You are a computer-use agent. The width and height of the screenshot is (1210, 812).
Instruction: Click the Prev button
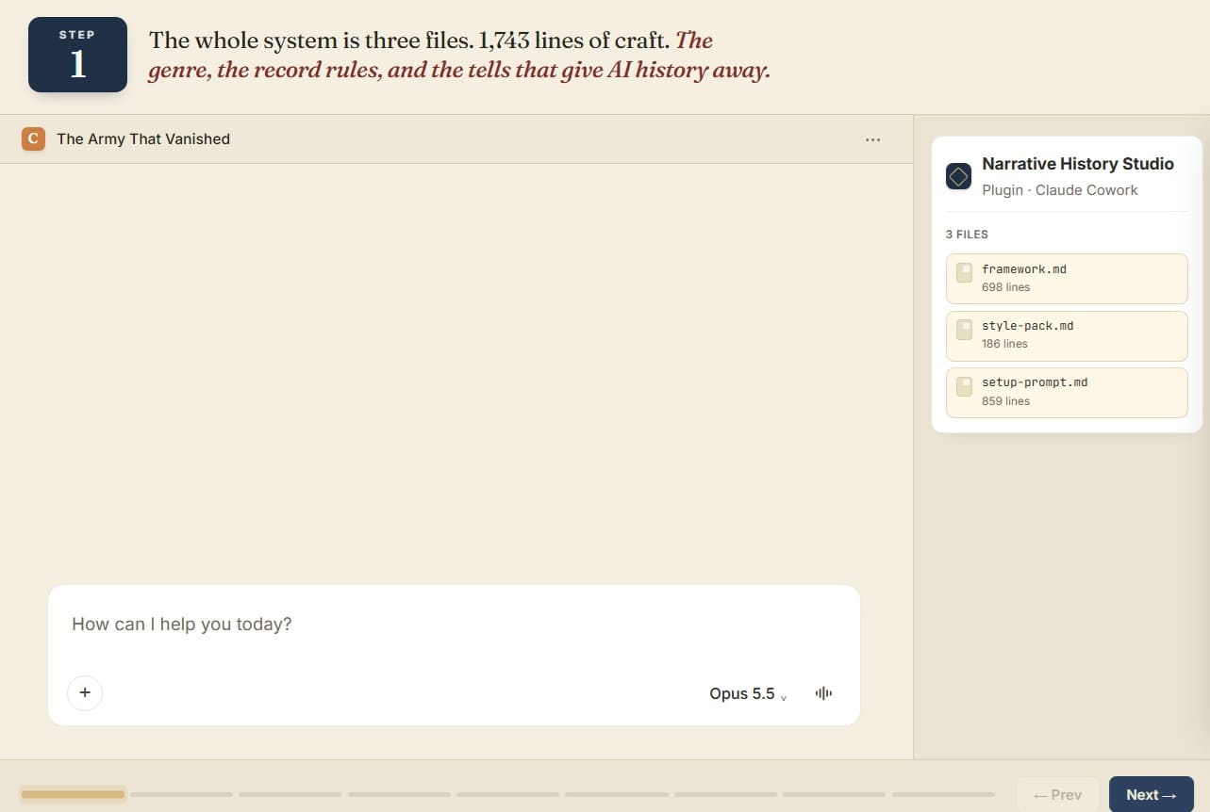tap(1057, 795)
